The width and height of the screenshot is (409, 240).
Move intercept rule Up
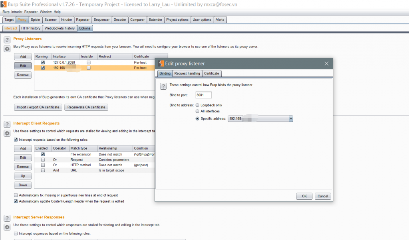pos(23,176)
